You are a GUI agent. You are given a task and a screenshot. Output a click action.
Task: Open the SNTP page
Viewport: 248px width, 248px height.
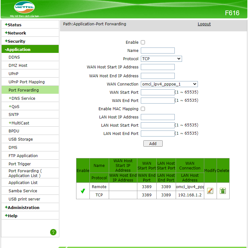tap(14, 114)
